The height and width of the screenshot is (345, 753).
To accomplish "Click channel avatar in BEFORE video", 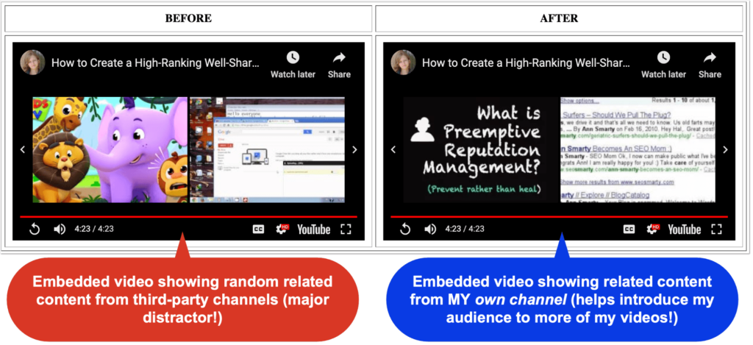I will 32,63.
